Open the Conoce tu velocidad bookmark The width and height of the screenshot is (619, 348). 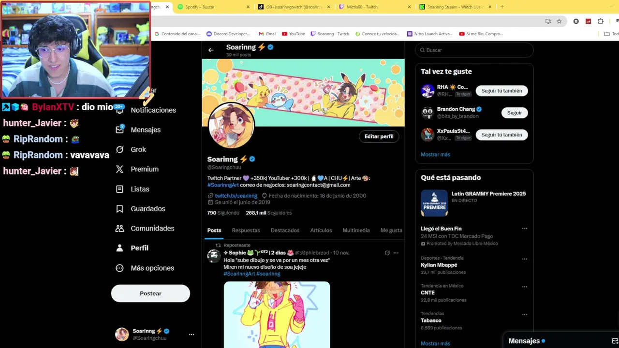tap(377, 34)
